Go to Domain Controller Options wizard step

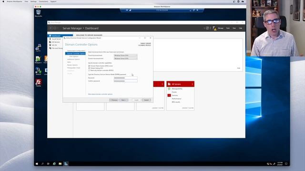pos(75,54)
